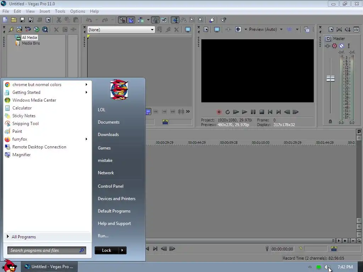Open the File menu
This screenshot has height=272, width=363.
[x=6, y=11]
